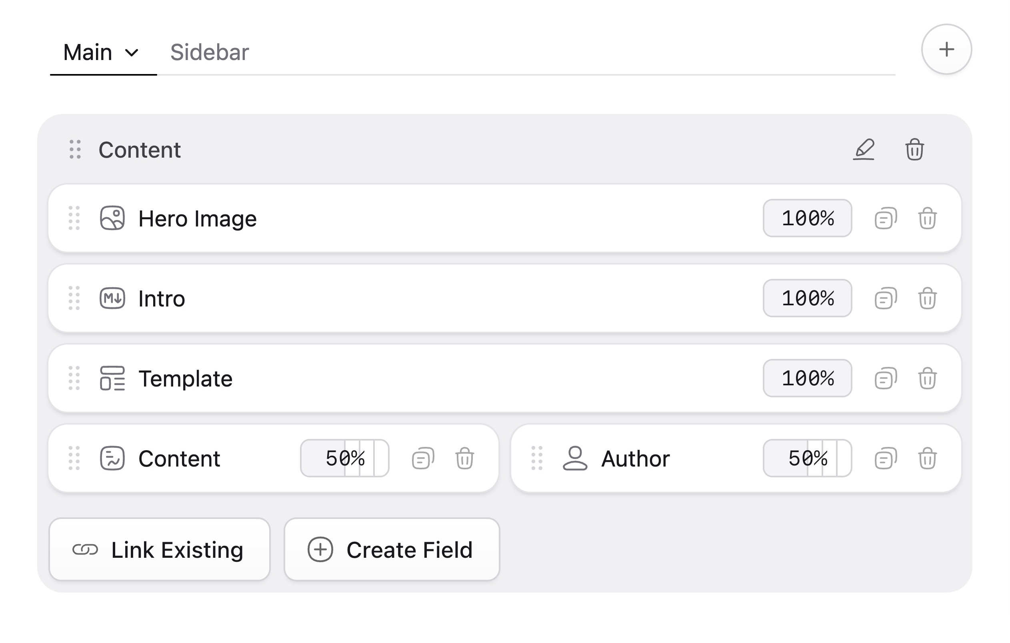1010x643 pixels.
Task: Click the Create Field button
Action: point(392,549)
